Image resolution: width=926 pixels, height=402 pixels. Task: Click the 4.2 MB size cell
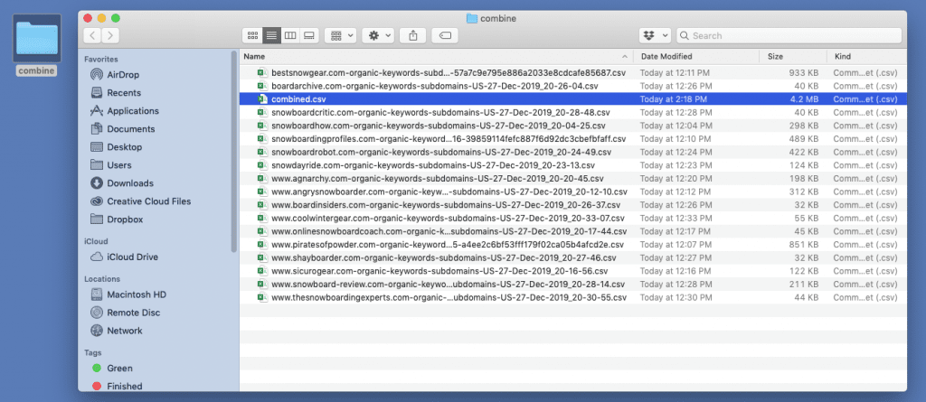(x=806, y=99)
